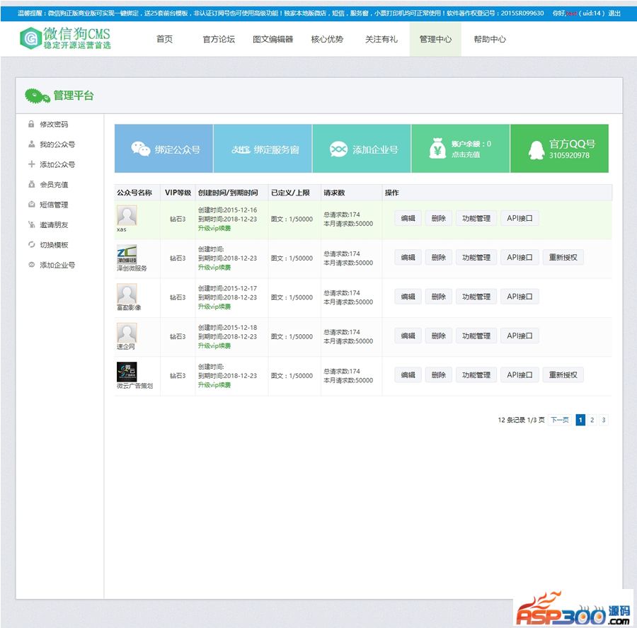
Task: Go to page 3 in pagination
Action: point(604,420)
